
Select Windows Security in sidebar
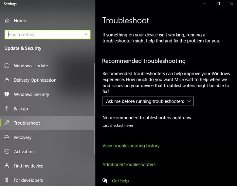pyautogui.click(x=47, y=94)
